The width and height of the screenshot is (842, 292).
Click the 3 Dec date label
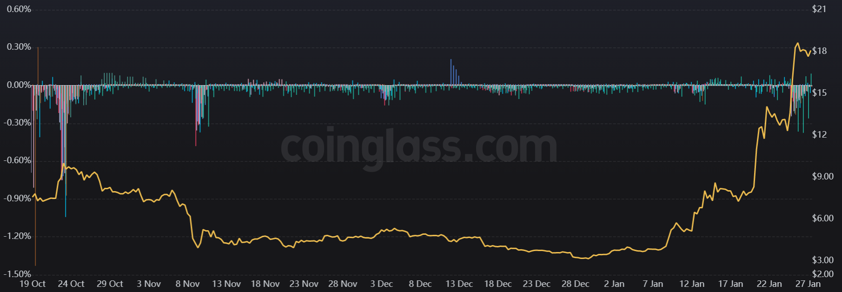pos(381,284)
